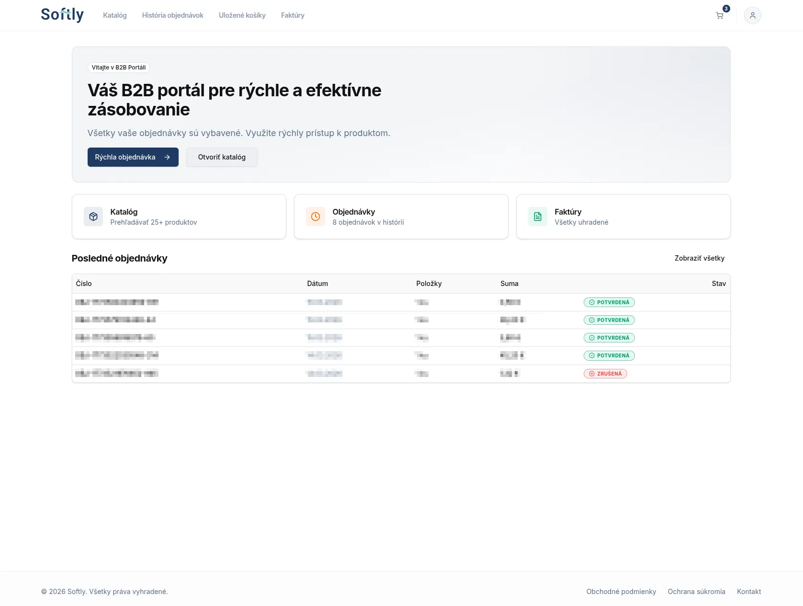
Task: Open the Katalóg navigation menu item
Action: (x=114, y=15)
